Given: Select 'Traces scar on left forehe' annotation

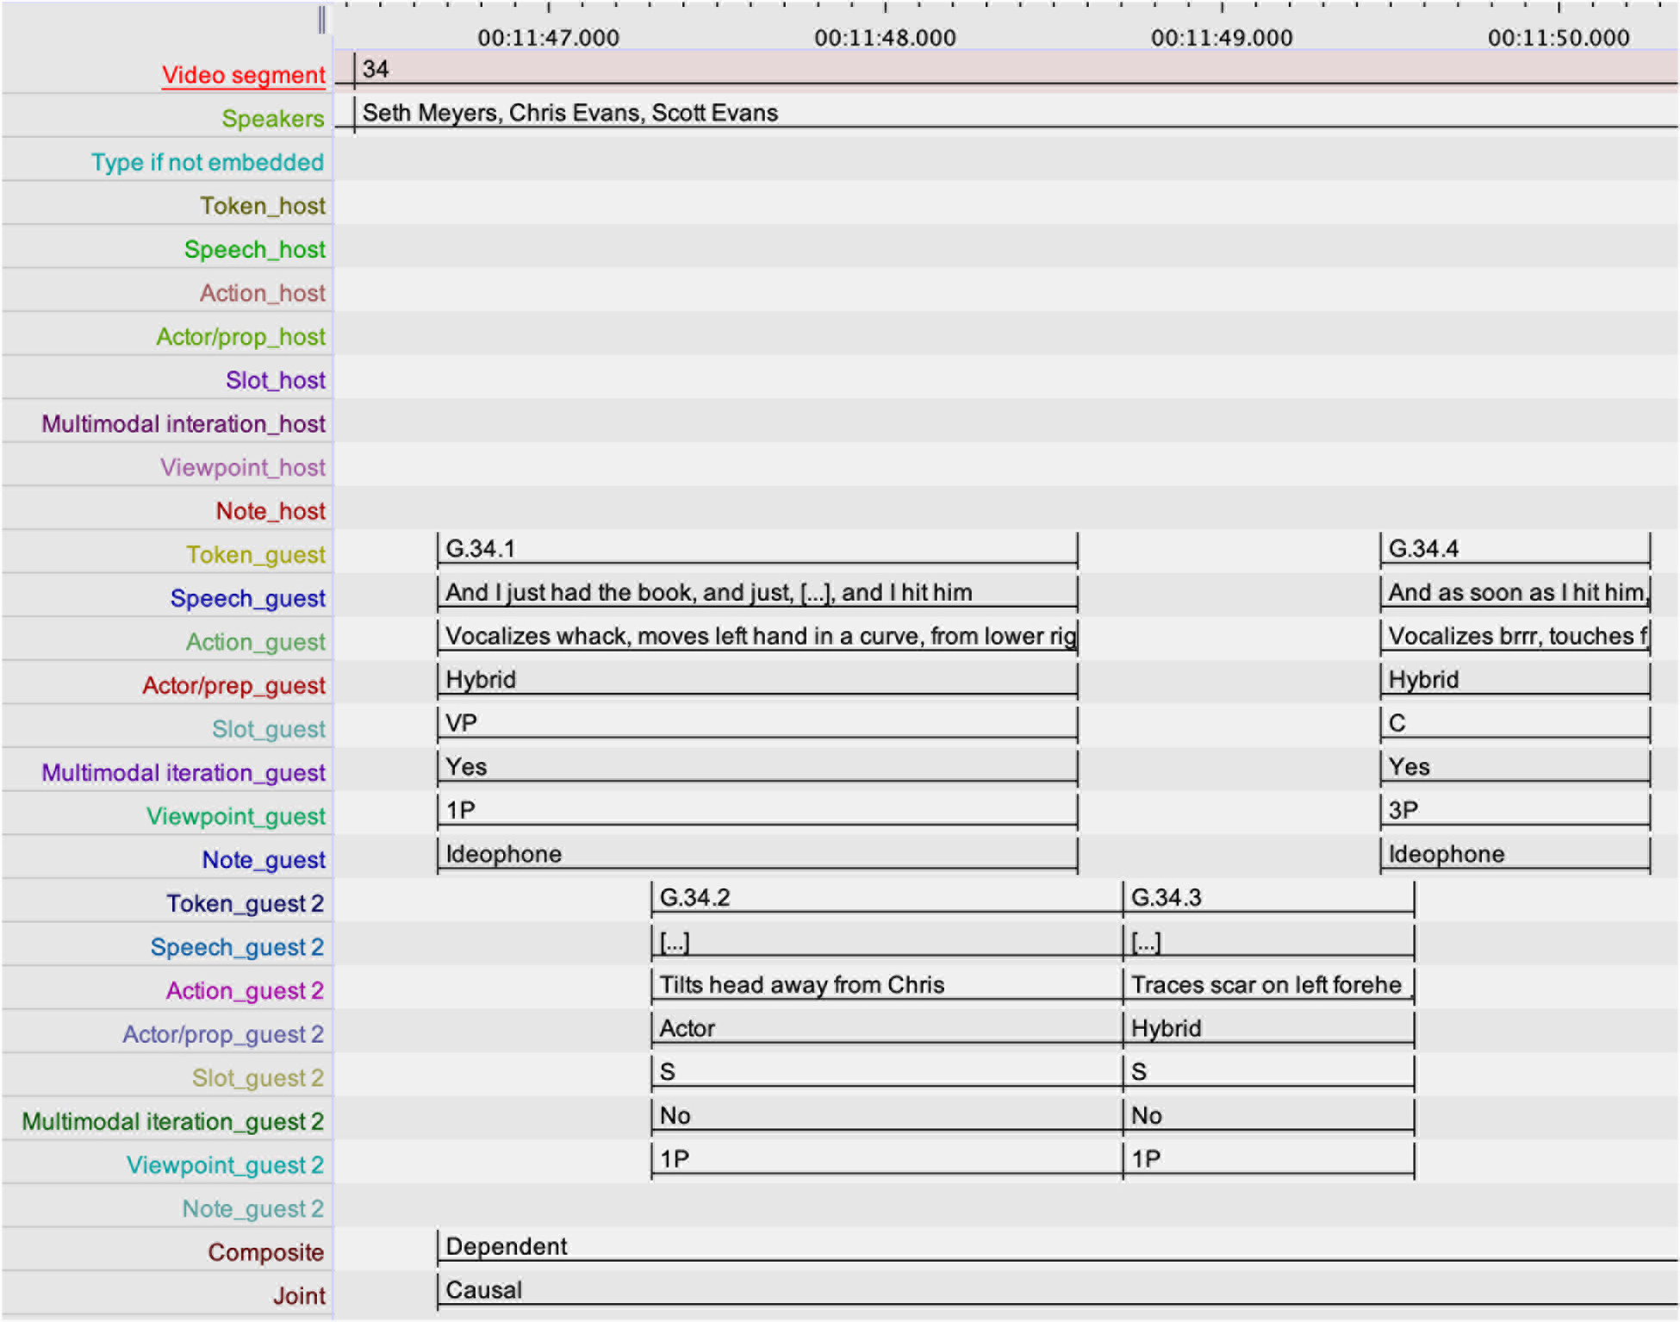Looking at the screenshot, I should tap(1268, 985).
